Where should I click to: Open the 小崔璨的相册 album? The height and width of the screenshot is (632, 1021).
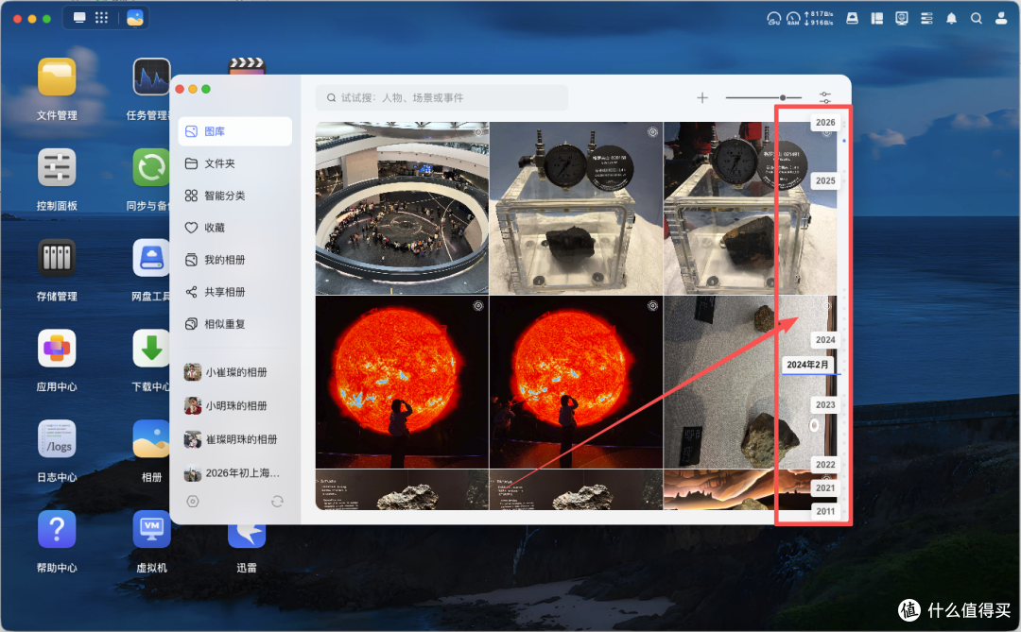[x=234, y=372]
